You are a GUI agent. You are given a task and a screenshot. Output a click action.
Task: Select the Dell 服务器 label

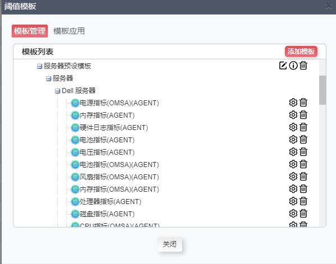click(79, 91)
